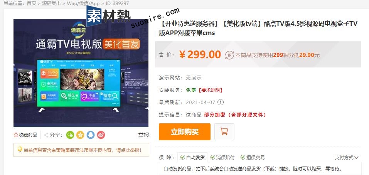Share the product via WeChat icon
The image size is (369, 175).
(70, 135)
